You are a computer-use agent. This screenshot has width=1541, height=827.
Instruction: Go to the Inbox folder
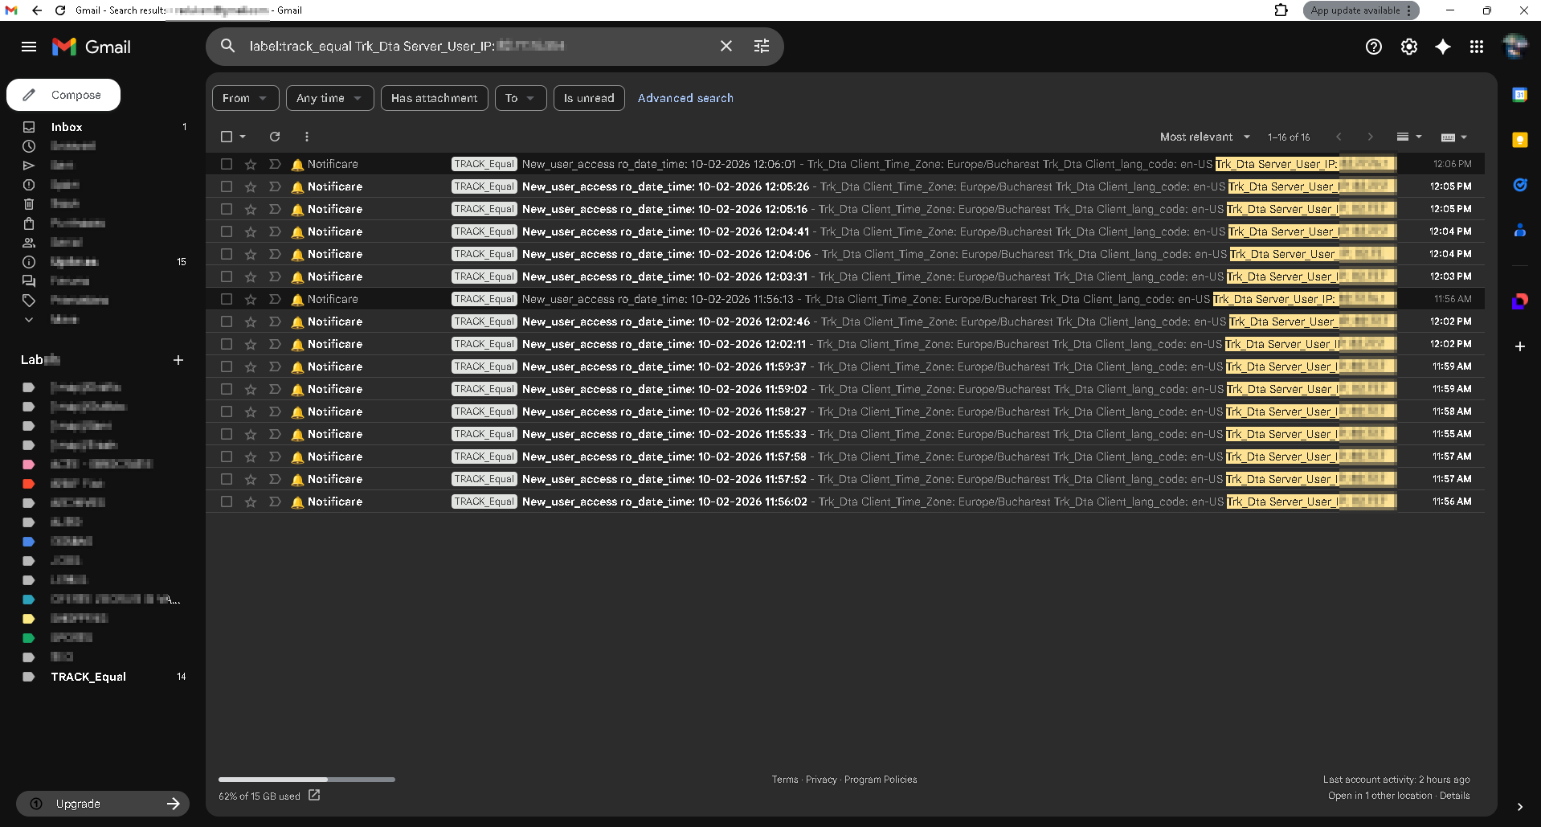(x=67, y=127)
